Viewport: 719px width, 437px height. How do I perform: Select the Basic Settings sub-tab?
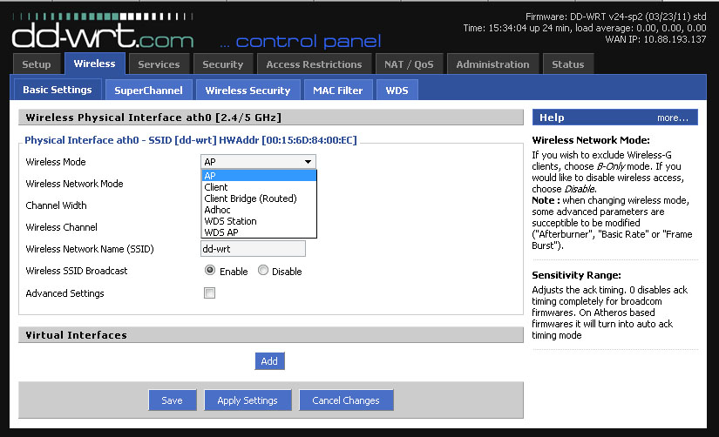[58, 90]
